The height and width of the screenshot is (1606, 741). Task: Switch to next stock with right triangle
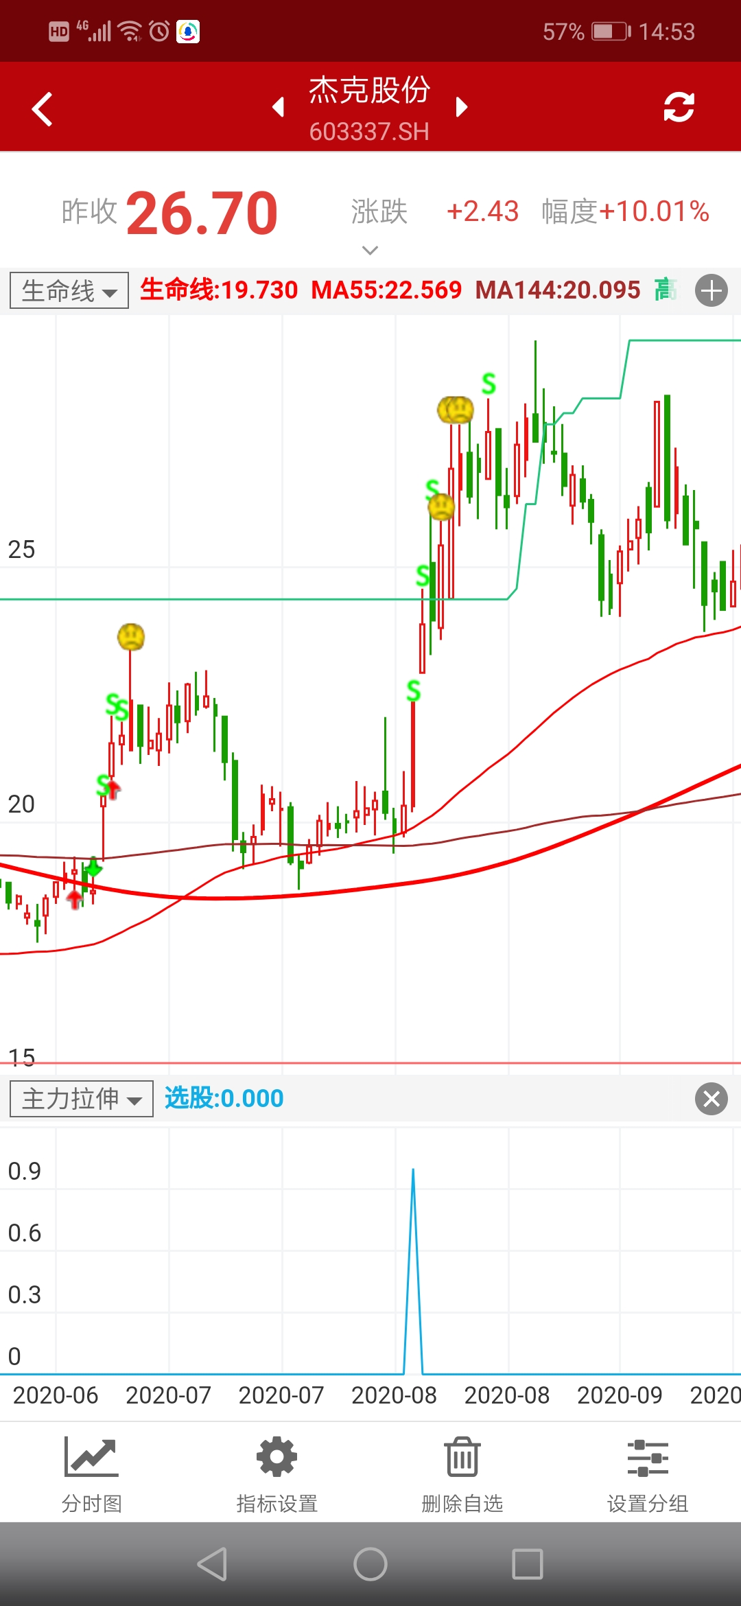(x=462, y=107)
